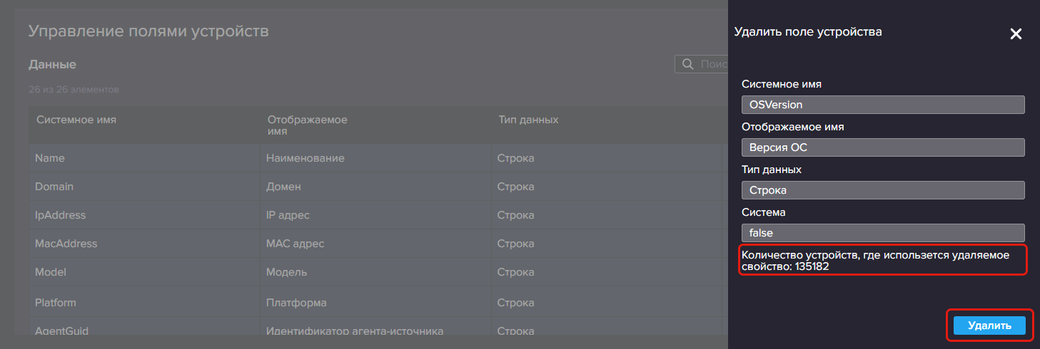Sort by Отображаемое имя column header

pyautogui.click(x=307, y=125)
